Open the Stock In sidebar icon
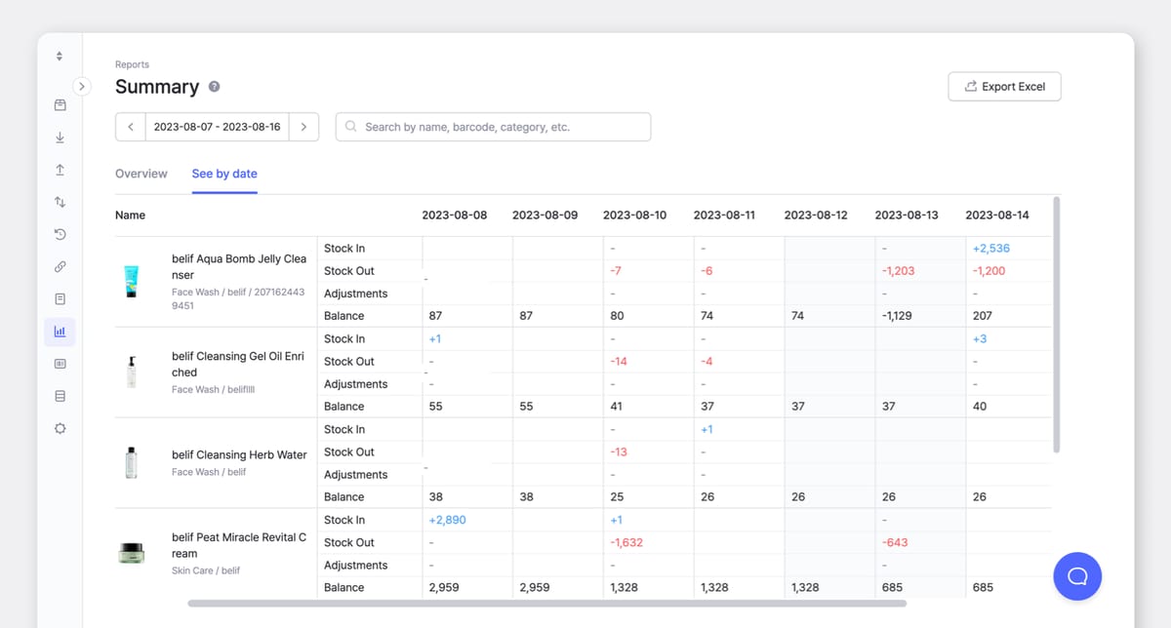 point(60,137)
